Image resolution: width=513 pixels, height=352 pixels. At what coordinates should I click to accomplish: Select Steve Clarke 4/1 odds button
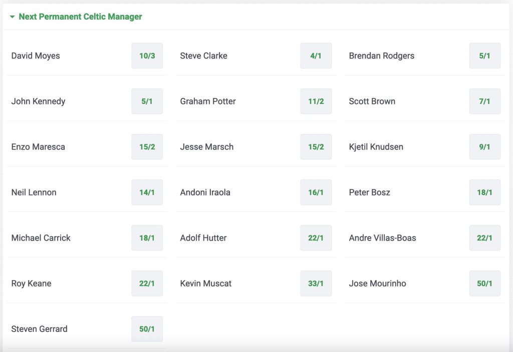point(316,56)
